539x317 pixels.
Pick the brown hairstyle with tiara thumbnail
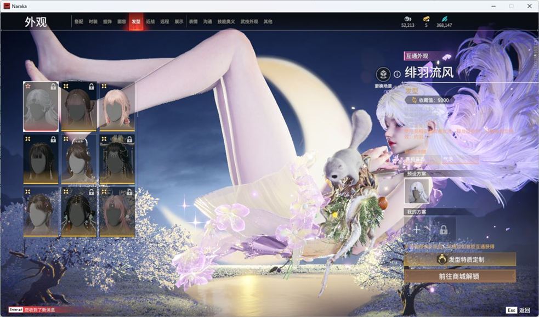(x=79, y=159)
